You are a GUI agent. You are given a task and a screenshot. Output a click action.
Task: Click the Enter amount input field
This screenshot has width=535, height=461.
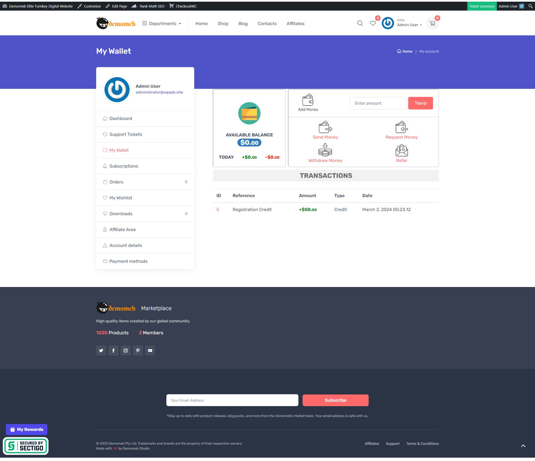point(378,103)
